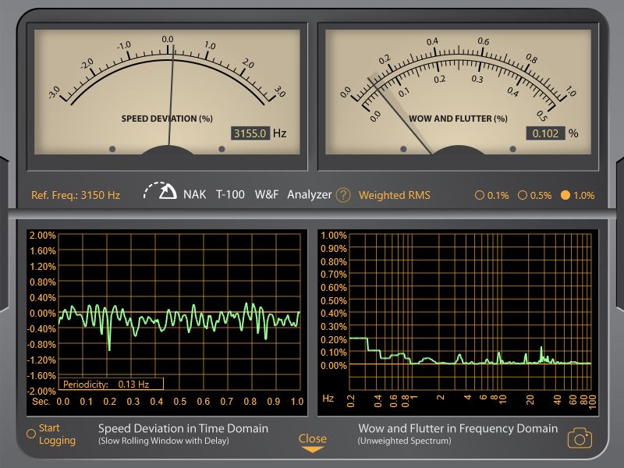The image size is (624, 468).
Task: Change the Weighted RMS measurement mode
Action: click(394, 195)
